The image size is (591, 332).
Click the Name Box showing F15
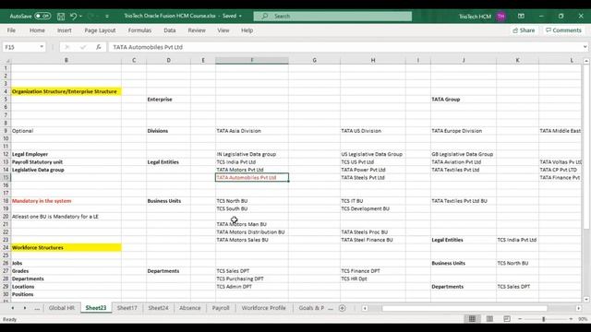[20, 47]
